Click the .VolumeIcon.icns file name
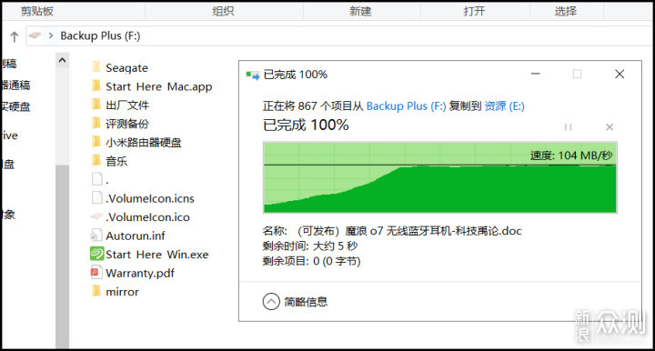The image size is (655, 351). coord(150,198)
